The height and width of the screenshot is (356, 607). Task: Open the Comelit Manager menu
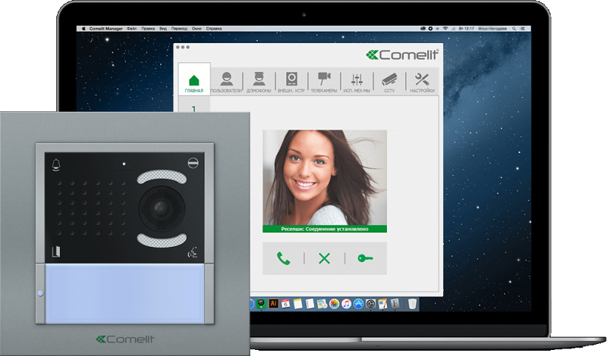[x=105, y=29]
